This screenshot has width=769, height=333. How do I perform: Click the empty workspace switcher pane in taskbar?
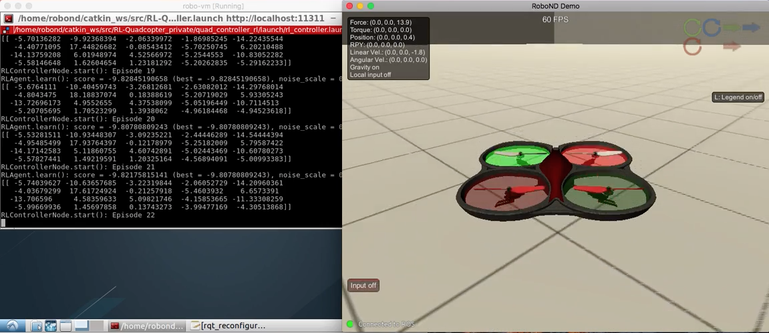pyautogui.click(x=97, y=326)
